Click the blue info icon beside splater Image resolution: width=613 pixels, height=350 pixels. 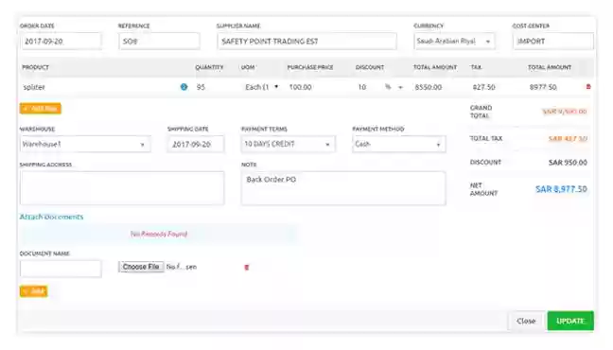(184, 87)
